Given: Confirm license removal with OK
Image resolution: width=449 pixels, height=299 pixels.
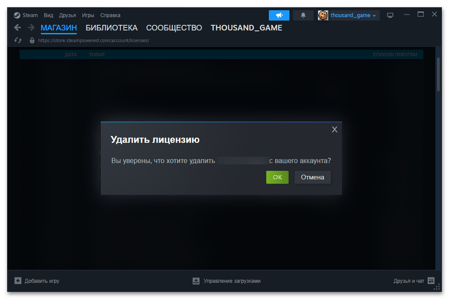Looking at the screenshot, I should tap(277, 177).
